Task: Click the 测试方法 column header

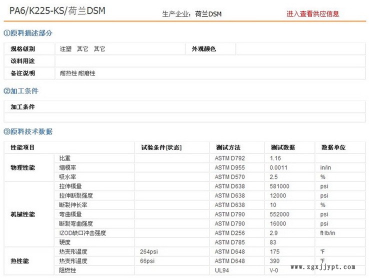Action: [236, 147]
